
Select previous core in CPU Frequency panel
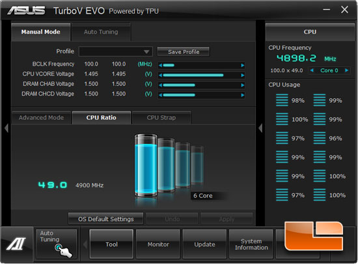tap(312, 70)
